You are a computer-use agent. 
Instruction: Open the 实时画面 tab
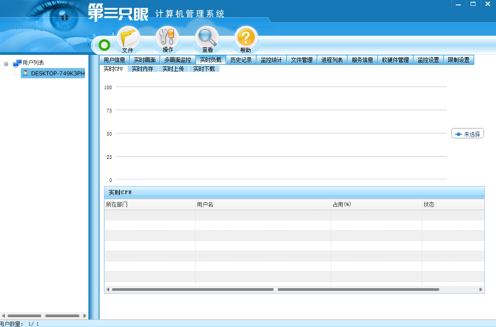[145, 60]
